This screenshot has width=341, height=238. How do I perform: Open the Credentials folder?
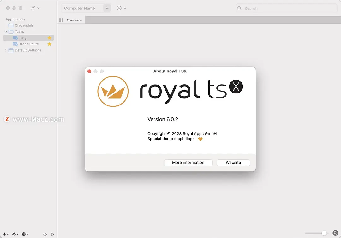point(24,25)
